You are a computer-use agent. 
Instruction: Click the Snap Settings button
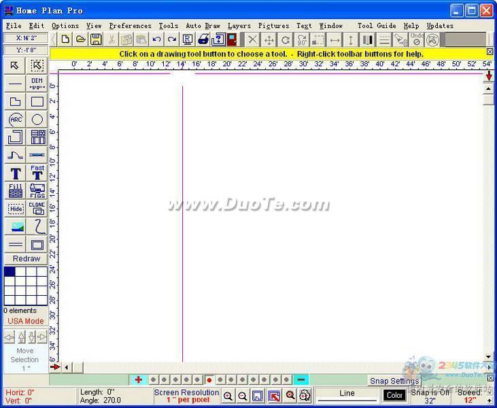click(394, 381)
